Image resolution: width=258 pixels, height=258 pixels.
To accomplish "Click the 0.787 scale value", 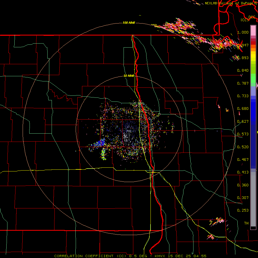I will [243, 83].
